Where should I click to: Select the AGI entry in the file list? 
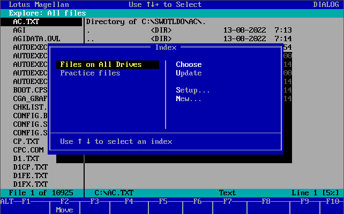pos(19,30)
